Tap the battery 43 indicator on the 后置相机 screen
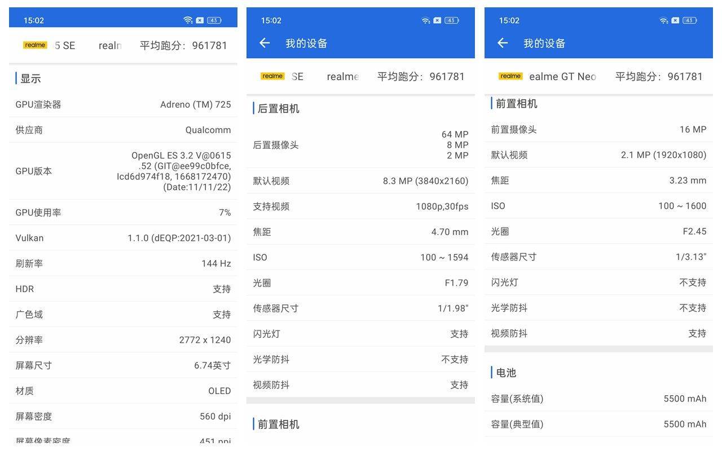 tap(452, 20)
